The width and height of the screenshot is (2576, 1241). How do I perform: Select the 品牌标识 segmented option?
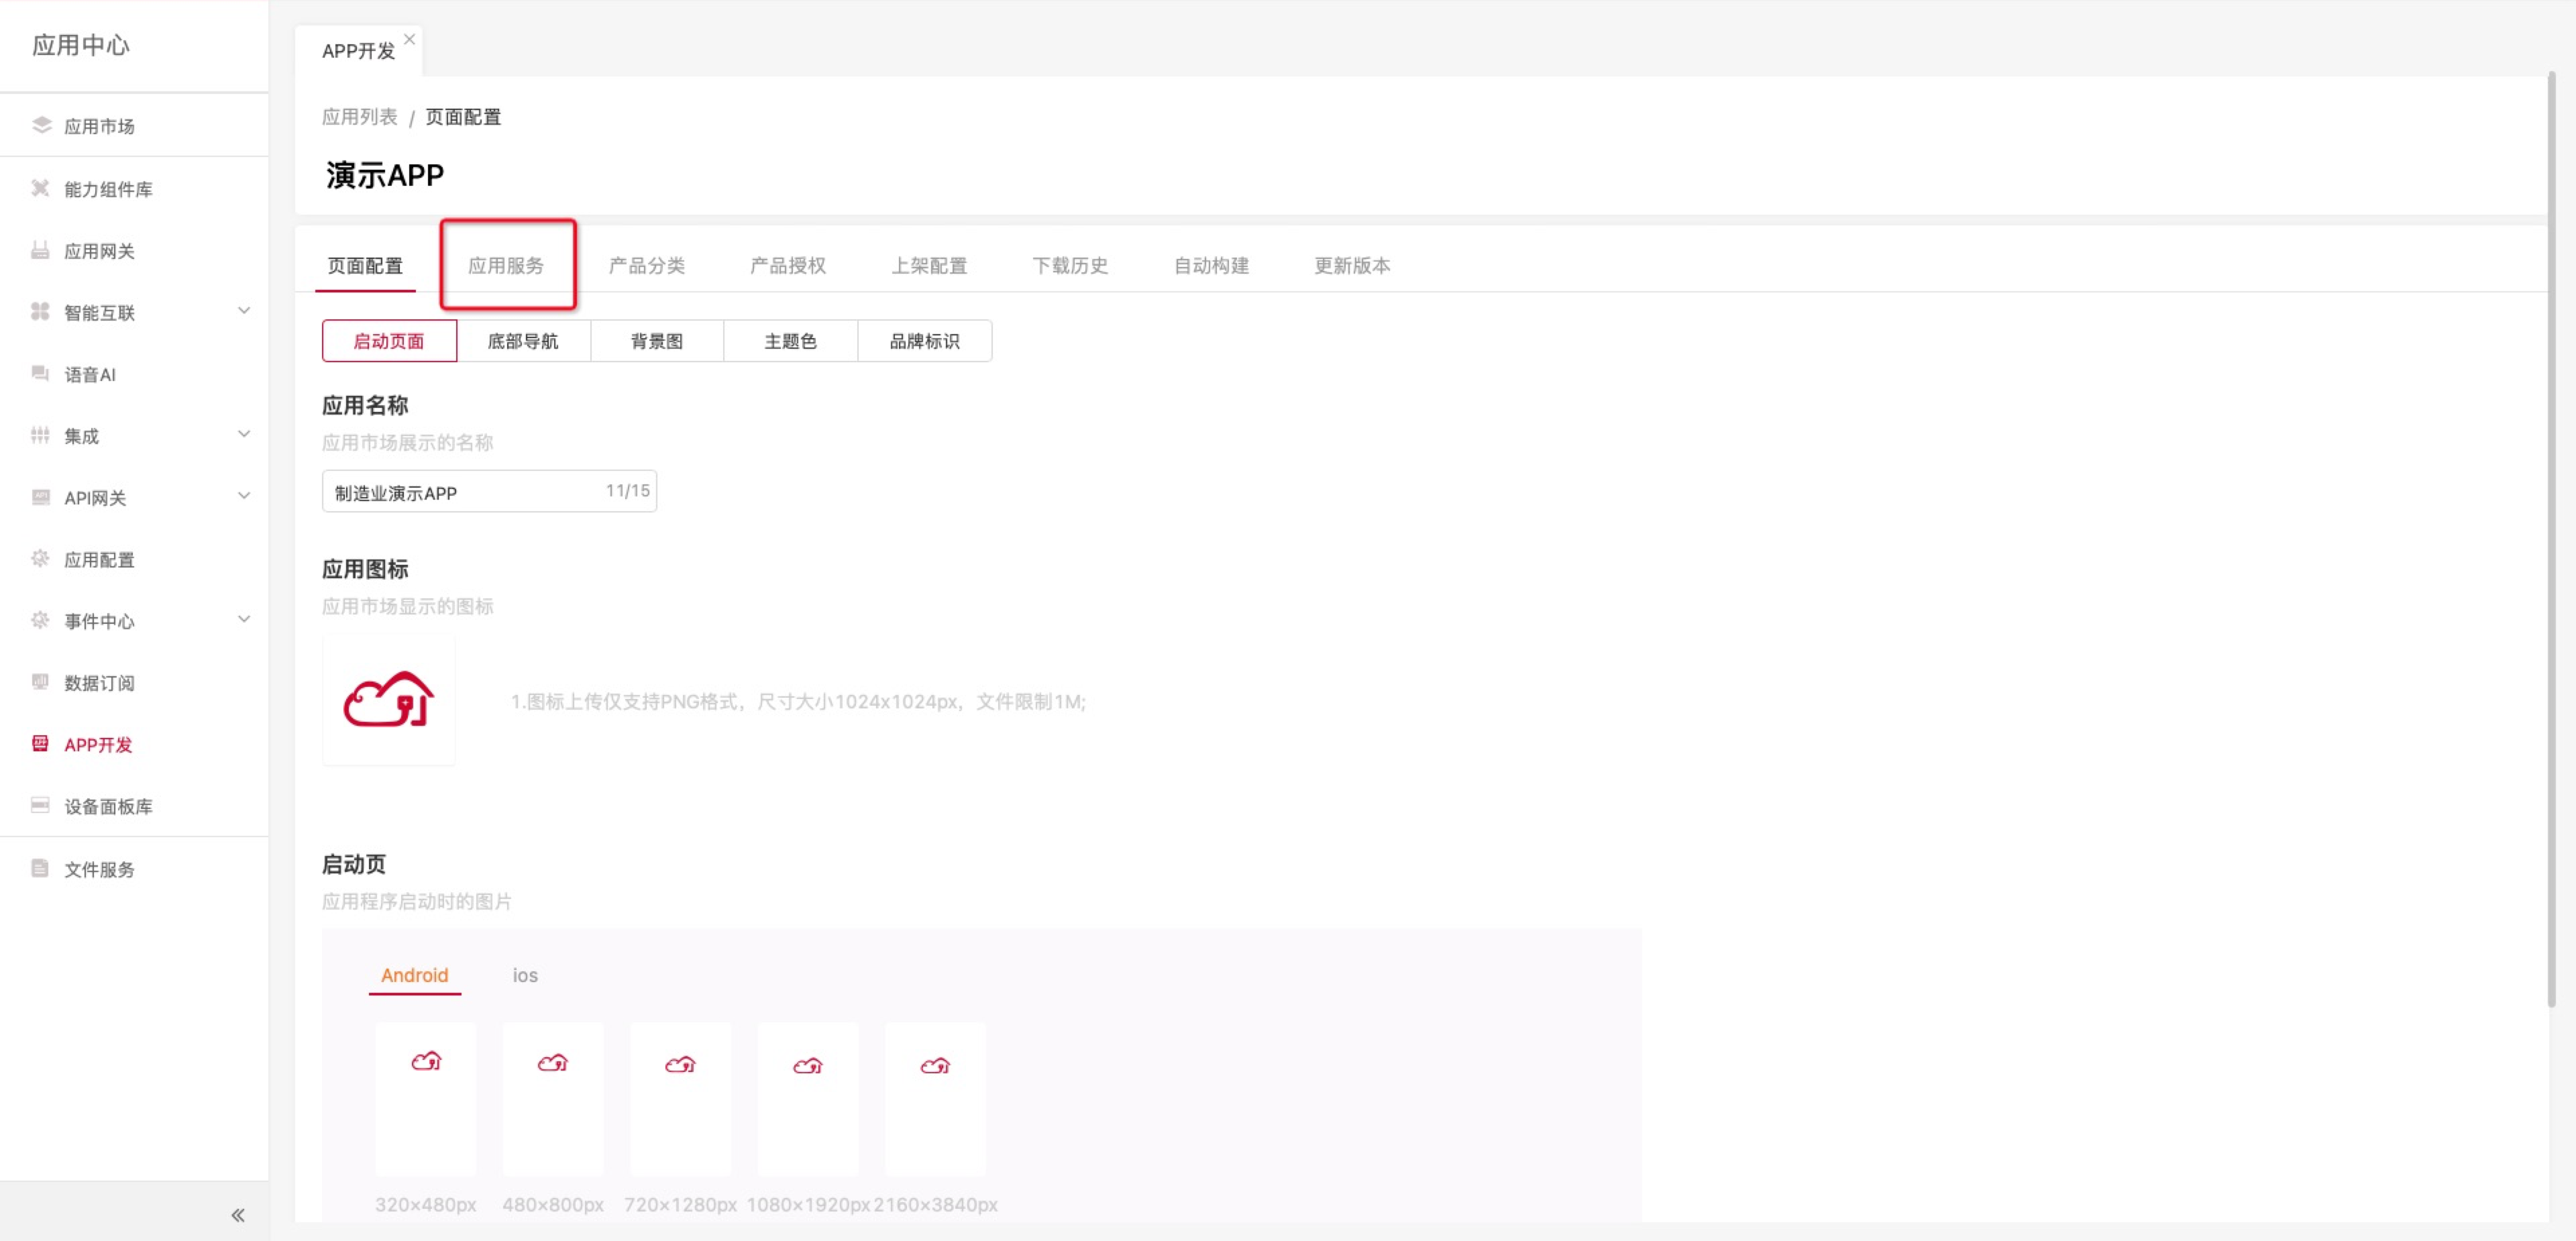point(924,341)
